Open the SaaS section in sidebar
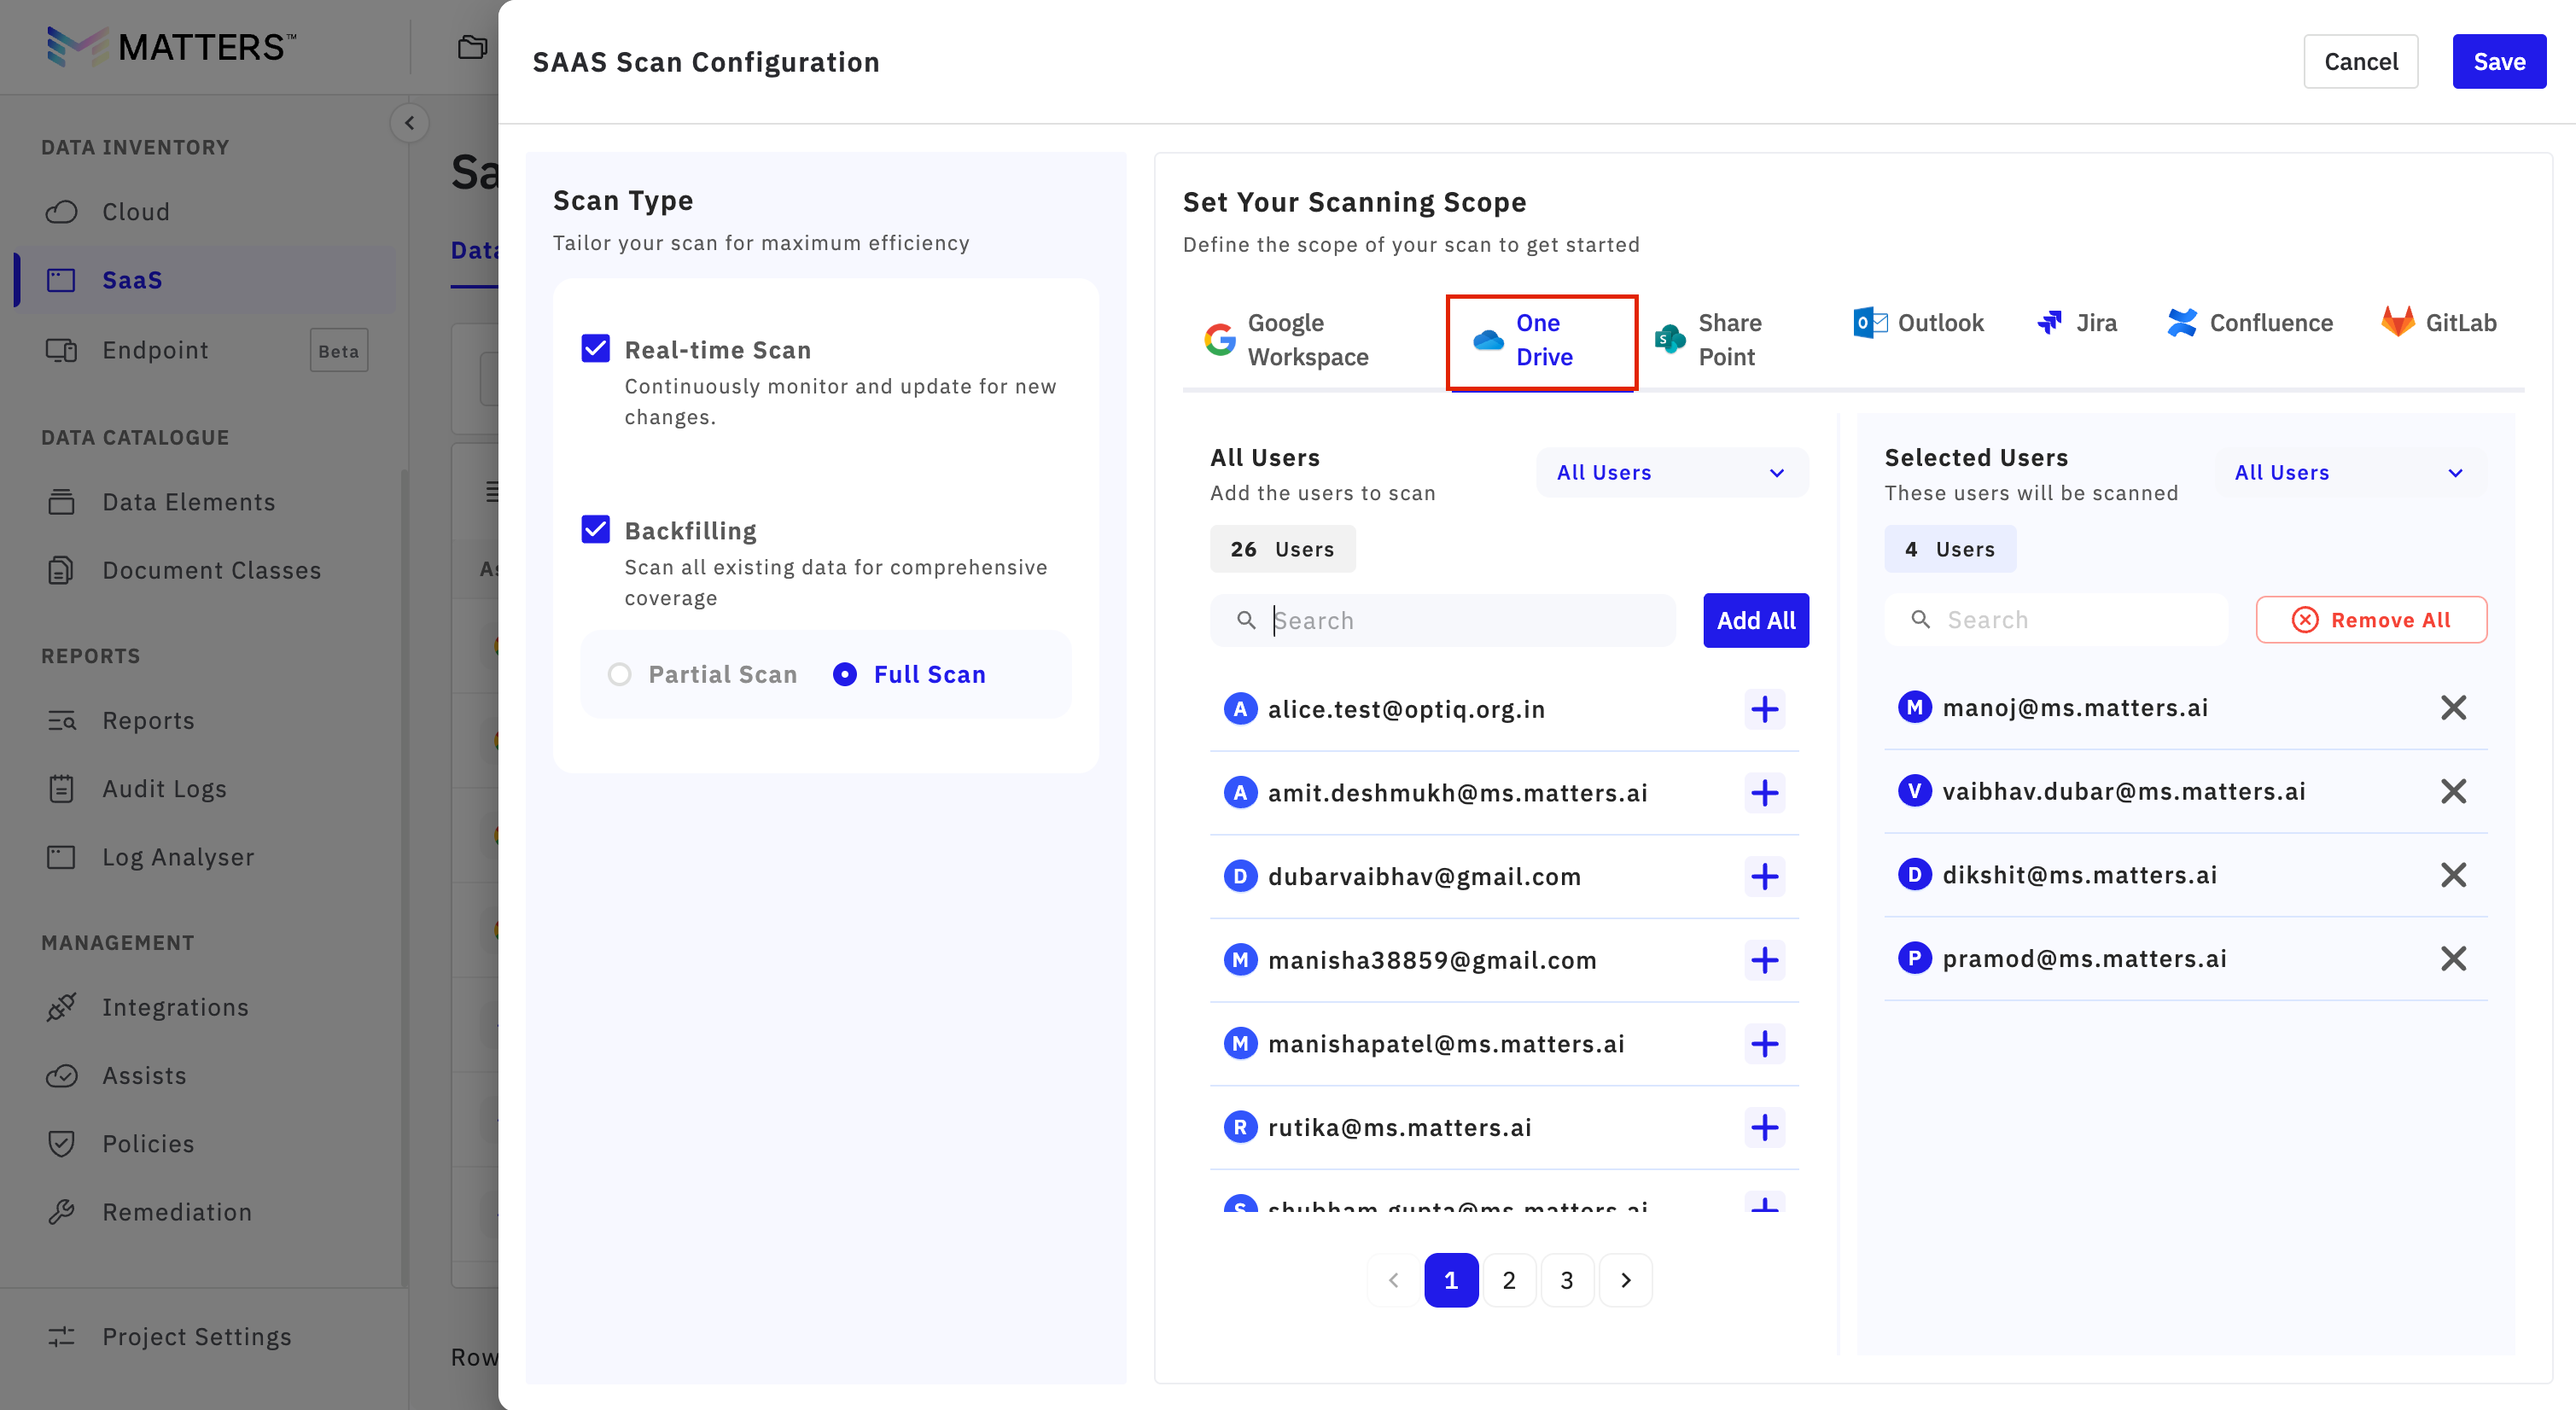 [x=205, y=280]
